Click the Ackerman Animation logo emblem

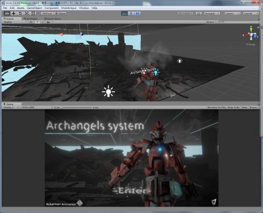(80, 203)
